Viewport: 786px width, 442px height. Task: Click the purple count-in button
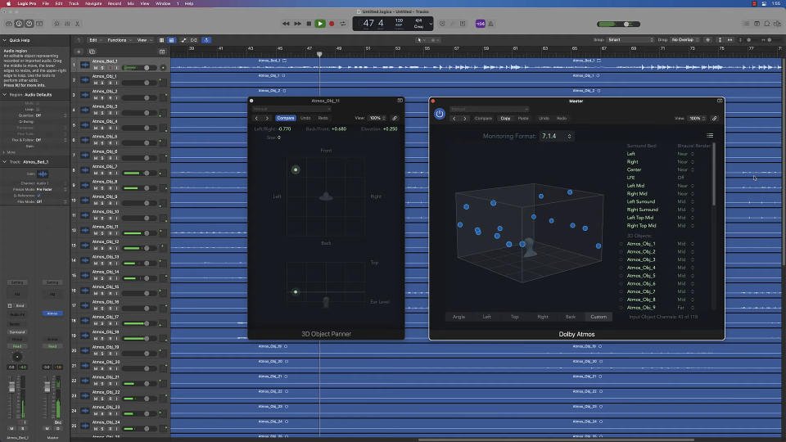481,24
